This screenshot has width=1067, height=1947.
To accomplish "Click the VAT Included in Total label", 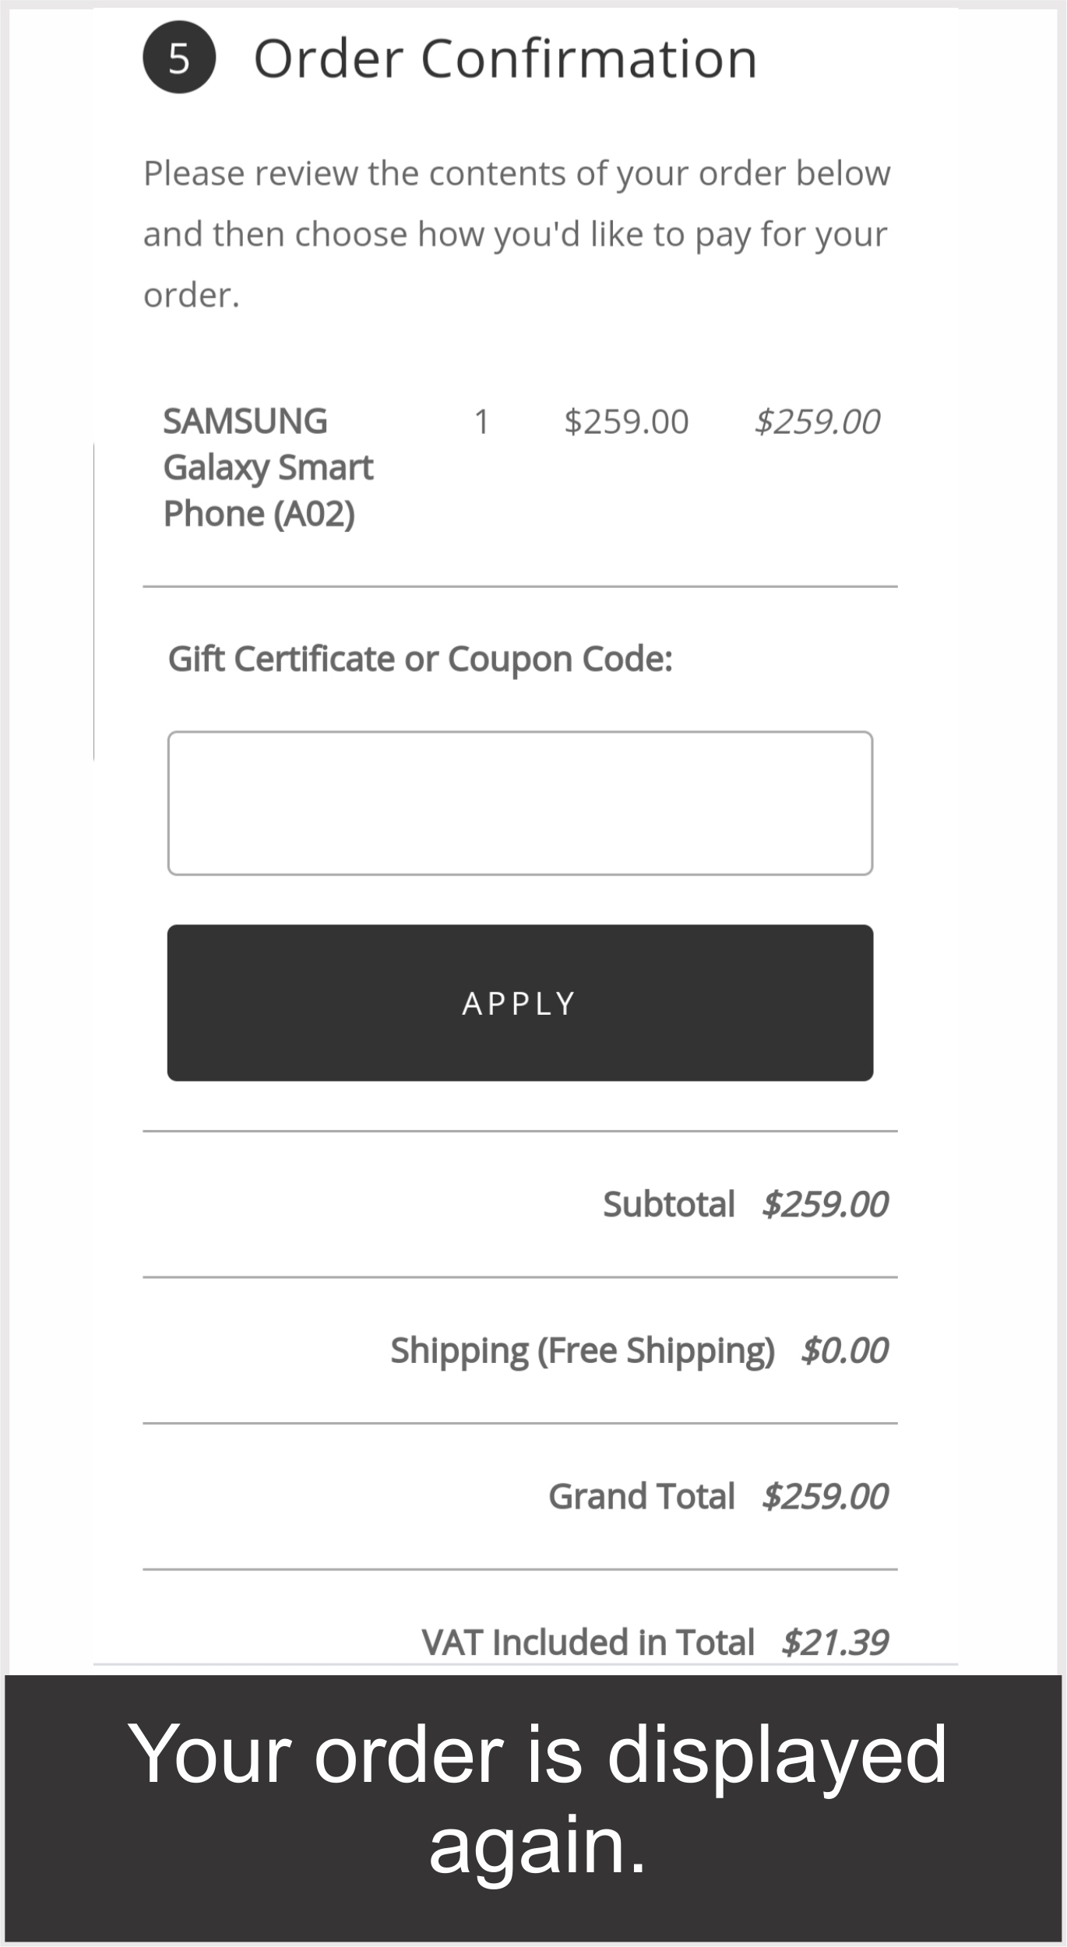I will click(x=587, y=1642).
